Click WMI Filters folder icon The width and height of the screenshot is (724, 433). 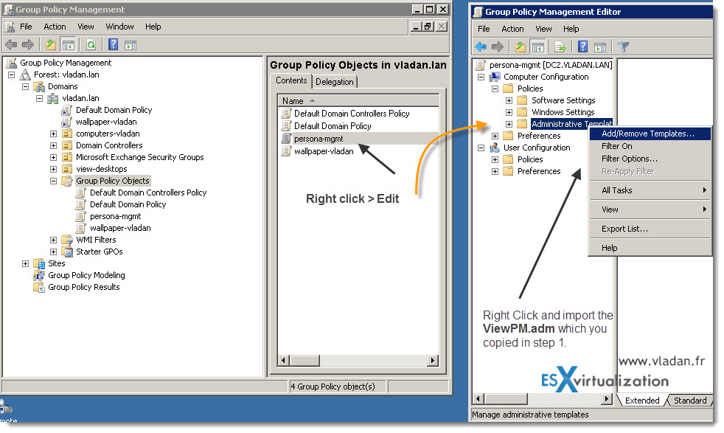tap(67, 240)
